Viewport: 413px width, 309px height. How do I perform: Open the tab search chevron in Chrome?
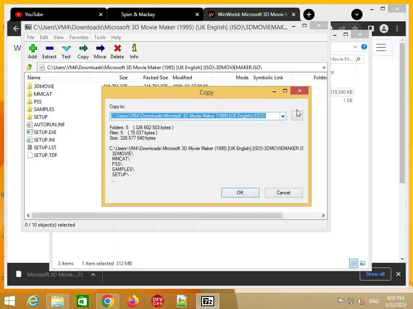pos(357,14)
